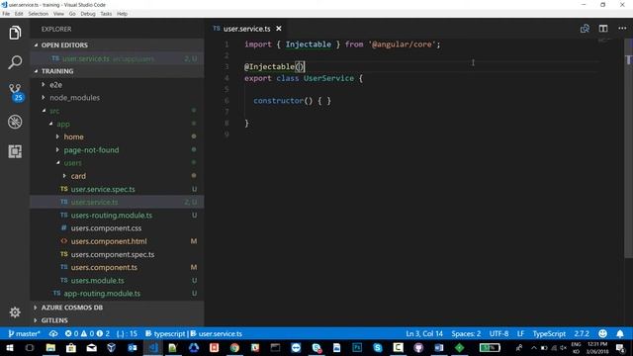Open File Explorer from the taskbar
633x356 pixels.
click(x=50, y=347)
